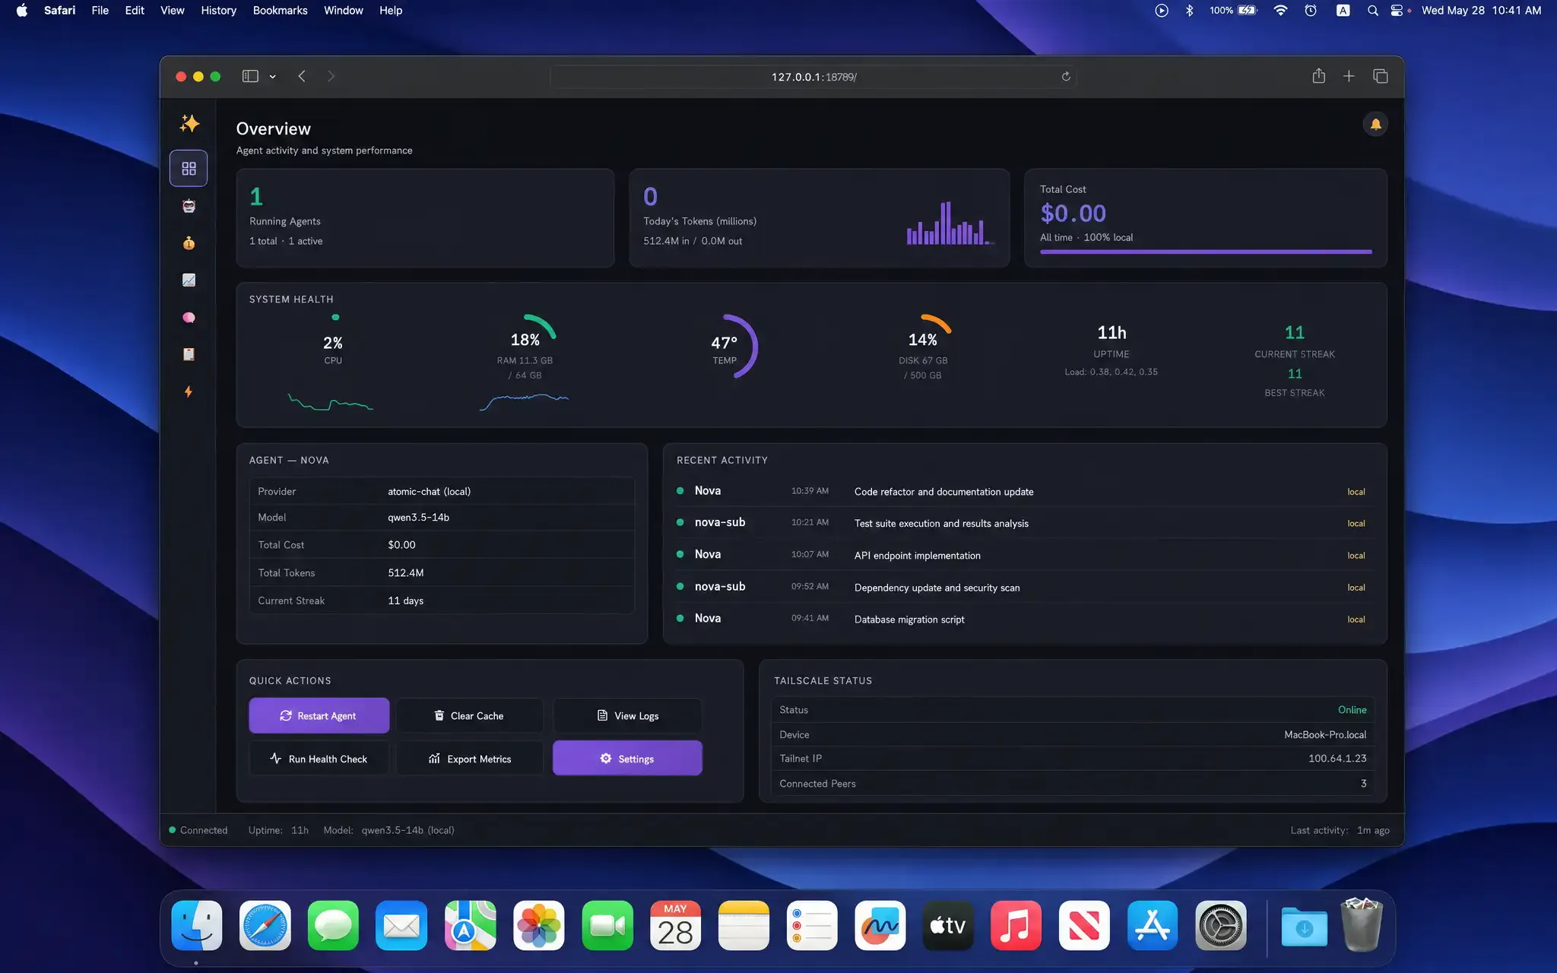Click the notification bell icon
The height and width of the screenshot is (973, 1557).
[x=1375, y=124]
